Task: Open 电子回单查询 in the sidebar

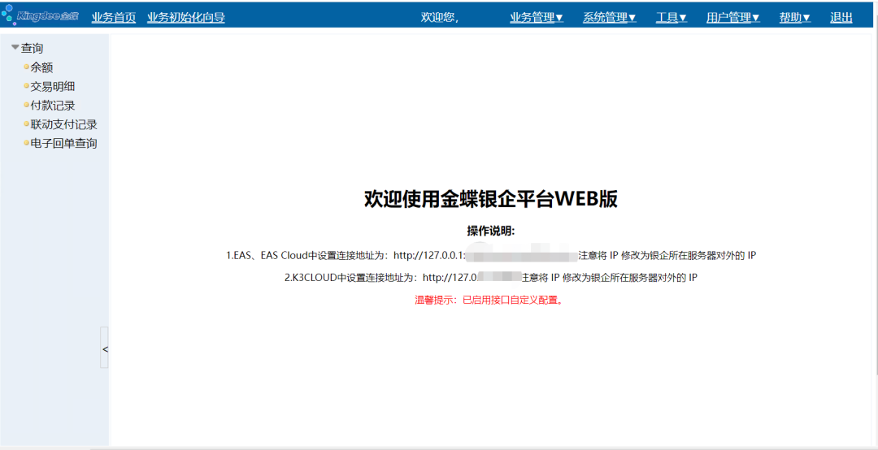Action: (64, 143)
